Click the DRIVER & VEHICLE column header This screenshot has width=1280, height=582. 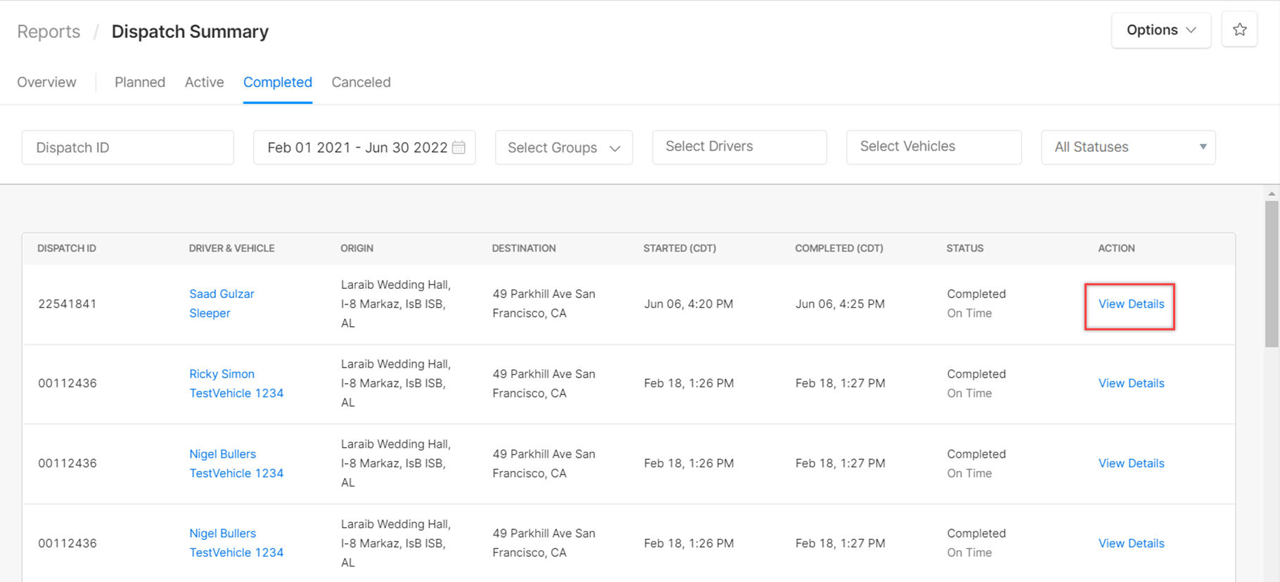click(231, 249)
